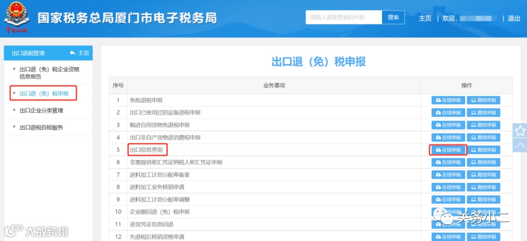Viewport: 527px width, 241px height.
Task: Click 退出 to log out
Action: tap(514, 18)
